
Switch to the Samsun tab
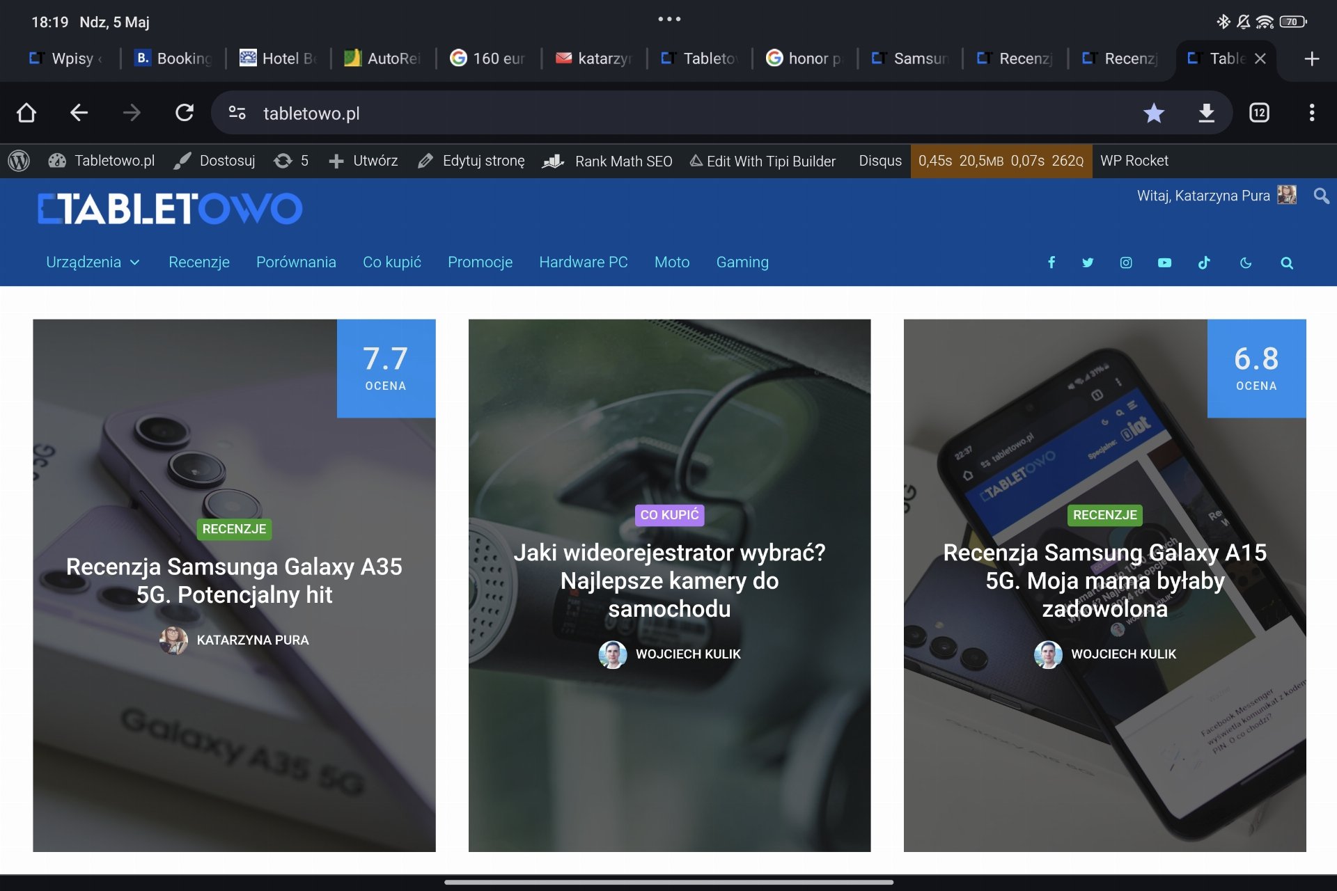click(909, 58)
